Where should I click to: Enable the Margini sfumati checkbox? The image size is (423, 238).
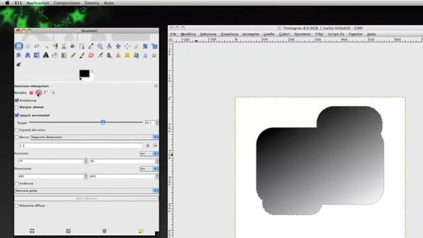click(17, 107)
